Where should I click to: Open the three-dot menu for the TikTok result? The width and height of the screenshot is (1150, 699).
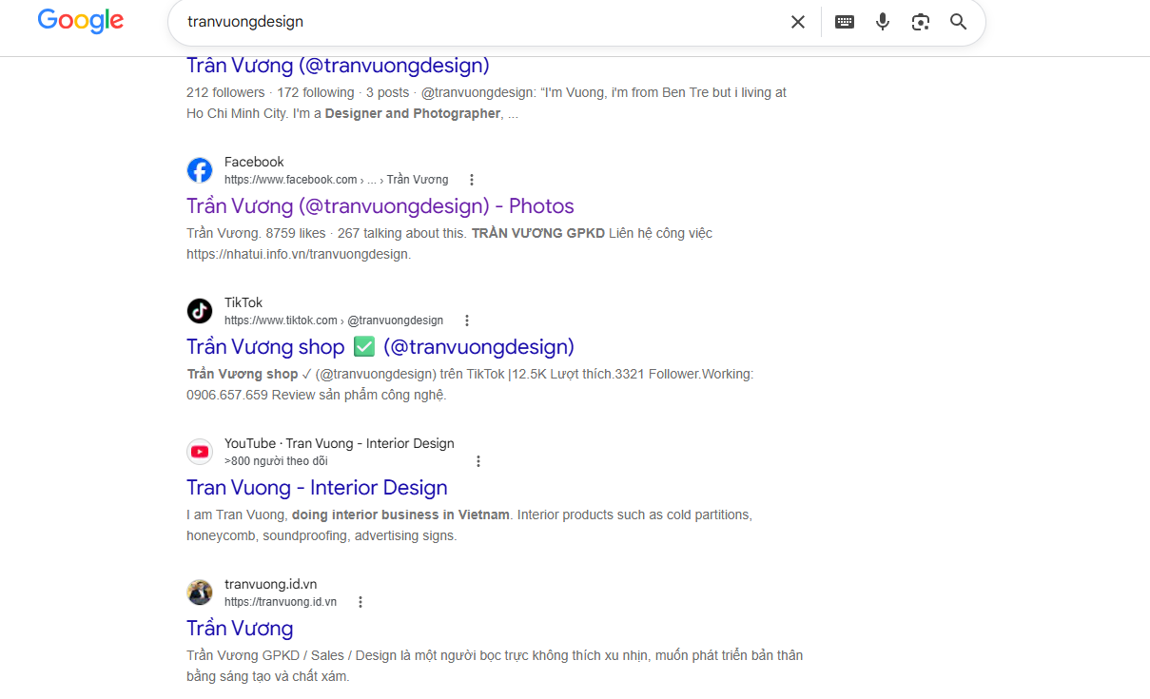click(467, 320)
